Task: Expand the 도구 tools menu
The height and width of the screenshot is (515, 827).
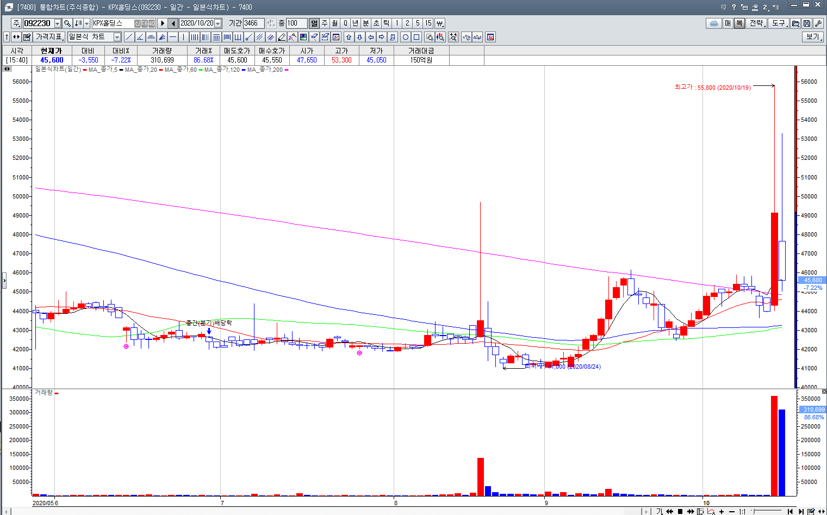Action: pyautogui.click(x=779, y=23)
